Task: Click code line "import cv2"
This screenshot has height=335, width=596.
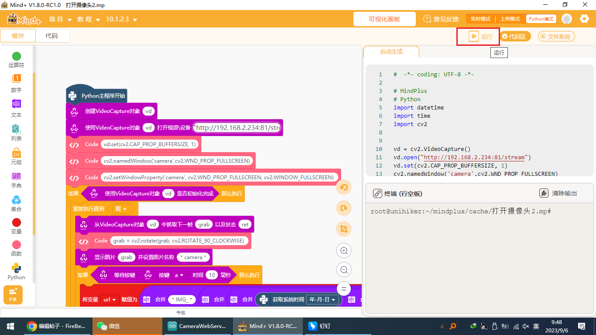Action: (x=410, y=124)
